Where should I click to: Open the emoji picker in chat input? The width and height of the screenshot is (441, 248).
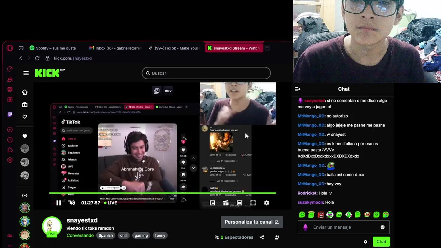point(382,227)
